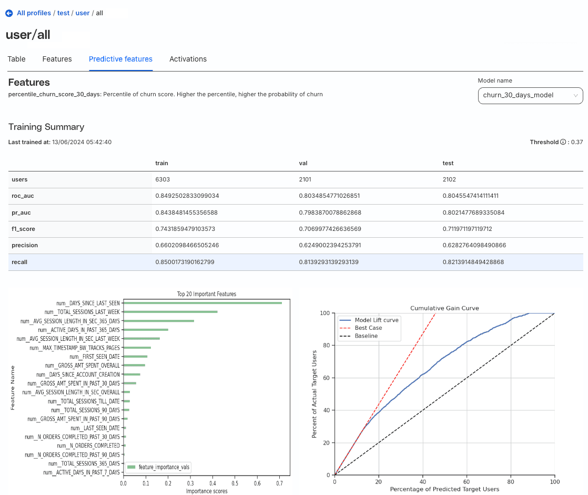Expand the Model name dropdown chevron

tap(575, 96)
